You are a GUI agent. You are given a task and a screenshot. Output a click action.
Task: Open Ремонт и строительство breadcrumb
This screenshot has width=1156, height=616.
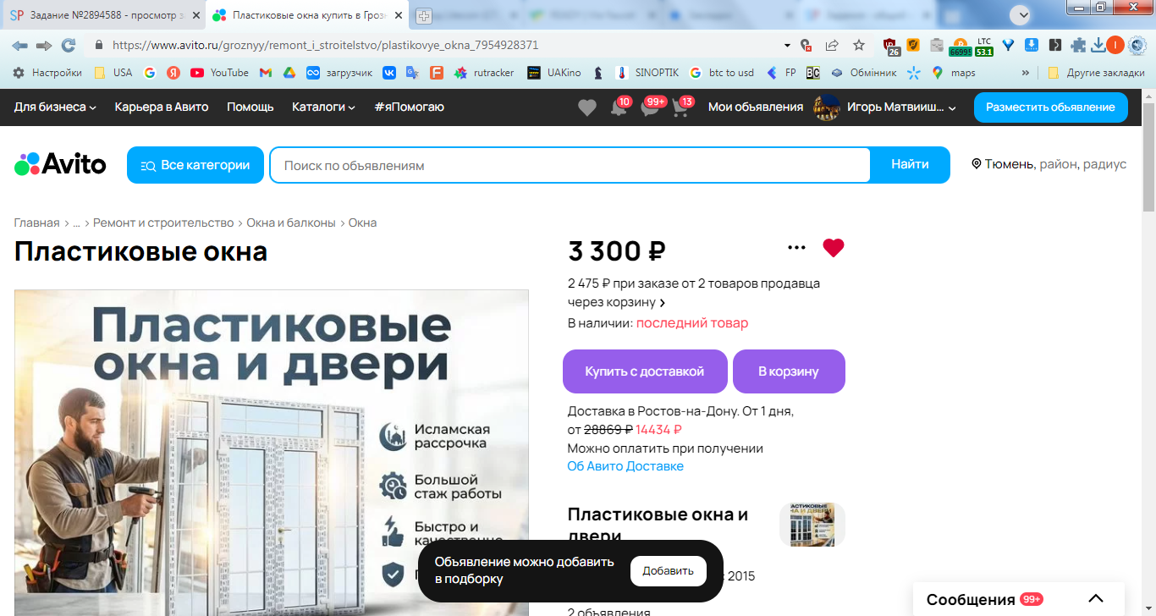(x=163, y=223)
